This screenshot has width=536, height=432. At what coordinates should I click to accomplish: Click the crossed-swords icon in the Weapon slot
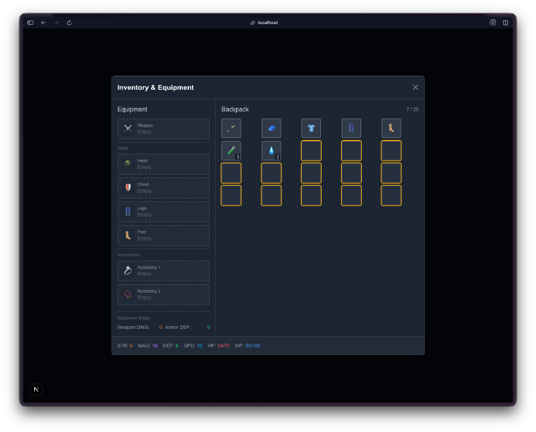coord(127,129)
